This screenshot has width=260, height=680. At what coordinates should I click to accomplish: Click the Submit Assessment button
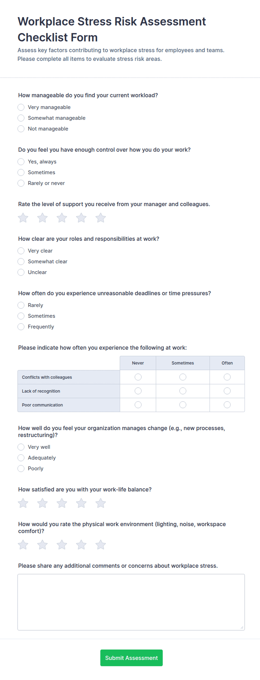tap(131, 658)
